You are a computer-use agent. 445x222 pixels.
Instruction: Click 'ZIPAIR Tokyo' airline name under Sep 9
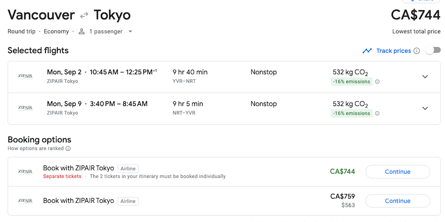tap(63, 113)
